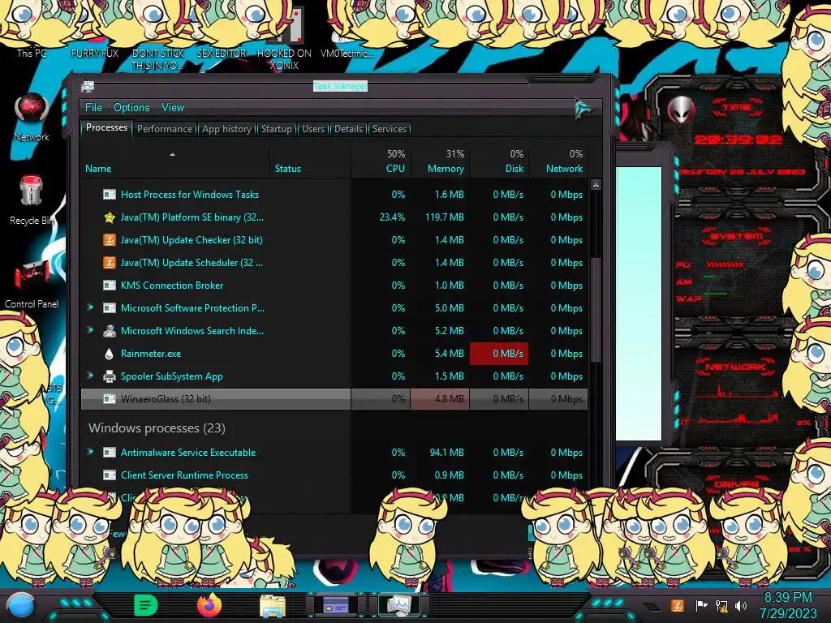Switch to the Services tab
Screen dimensions: 831x623
coord(390,129)
